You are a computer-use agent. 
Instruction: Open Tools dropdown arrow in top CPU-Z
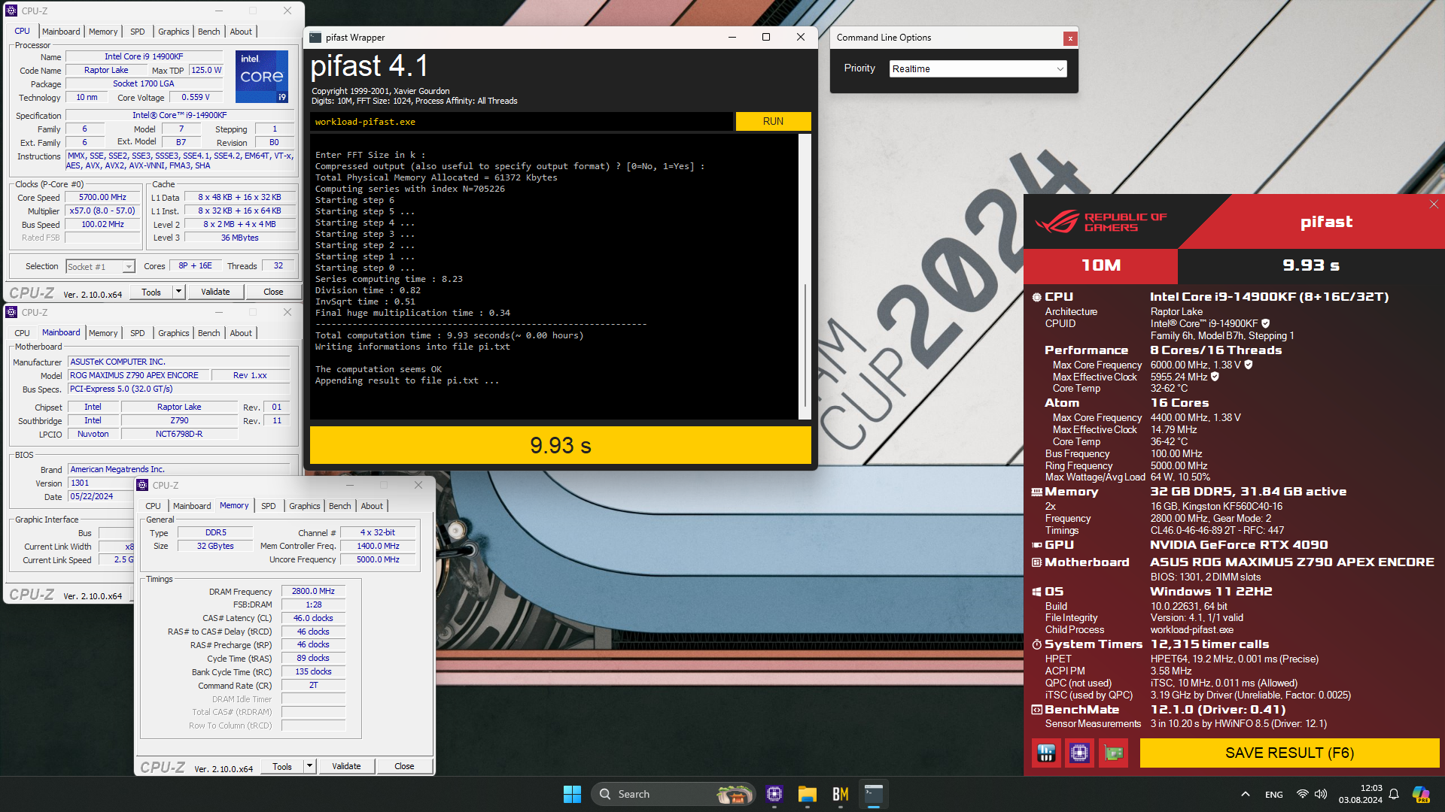179,292
